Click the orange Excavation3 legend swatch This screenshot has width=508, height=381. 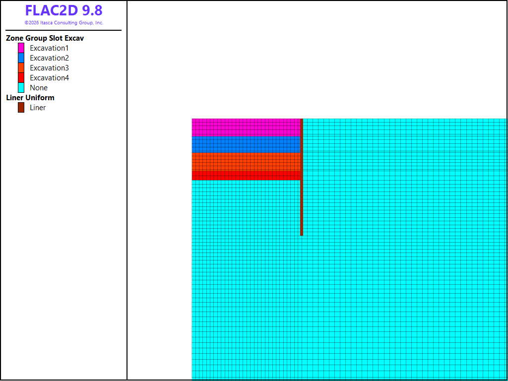coord(21,67)
